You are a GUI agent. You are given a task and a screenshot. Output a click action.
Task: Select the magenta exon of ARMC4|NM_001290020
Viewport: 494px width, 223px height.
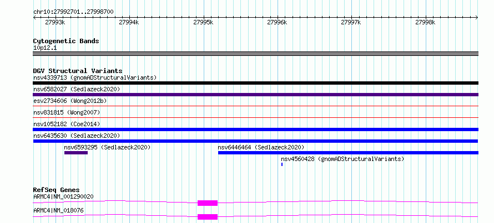coord(208,203)
